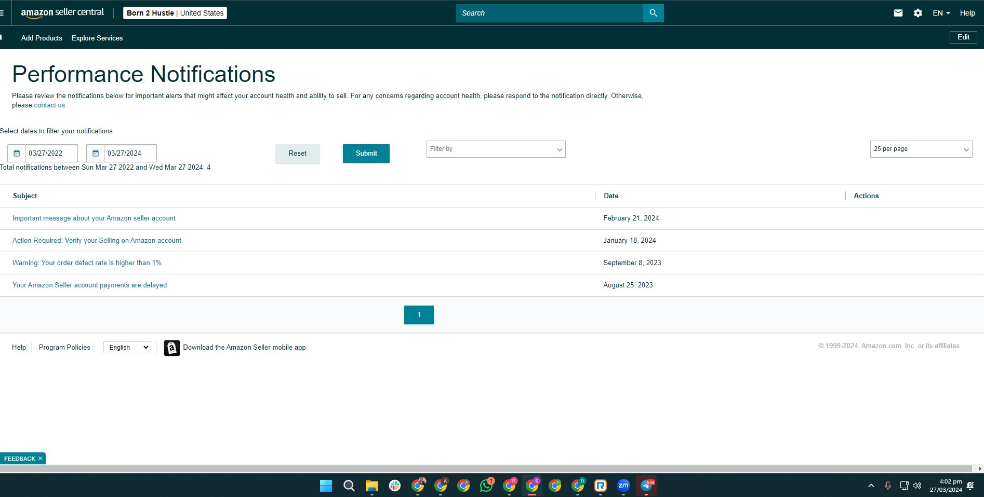Screen dimensions: 984x497
Task: Open 'Important message about your Amazon seller account'
Action: tap(94, 218)
